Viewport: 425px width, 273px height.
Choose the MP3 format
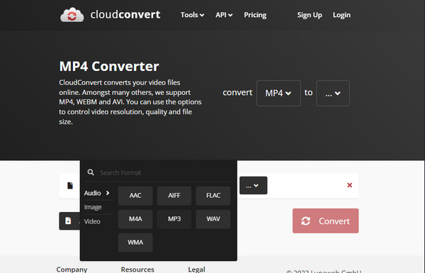pyautogui.click(x=174, y=218)
